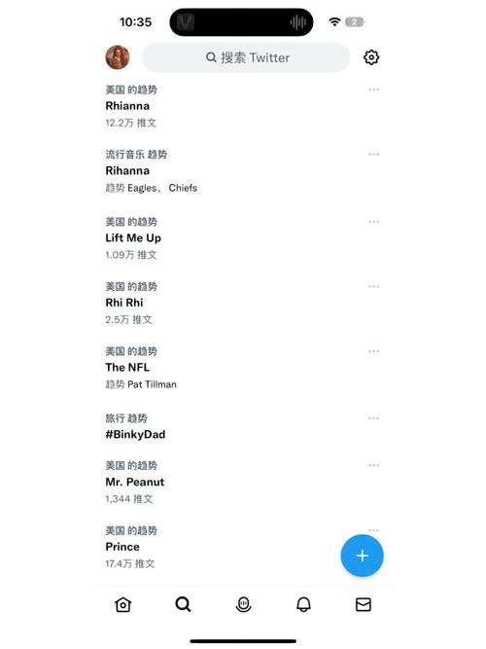The height and width of the screenshot is (649, 486).
Task: Focus the 搜索 Twitter search field
Action: [246, 57]
